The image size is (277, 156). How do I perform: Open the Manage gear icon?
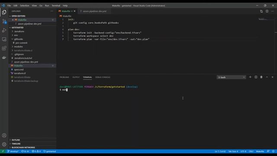[4, 144]
